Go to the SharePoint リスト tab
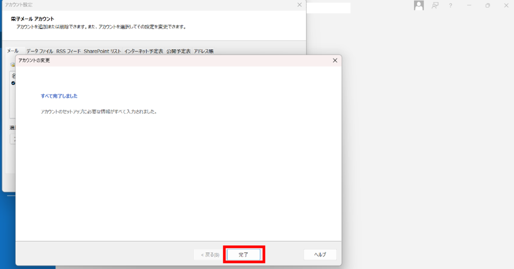The image size is (514, 269). tap(102, 51)
